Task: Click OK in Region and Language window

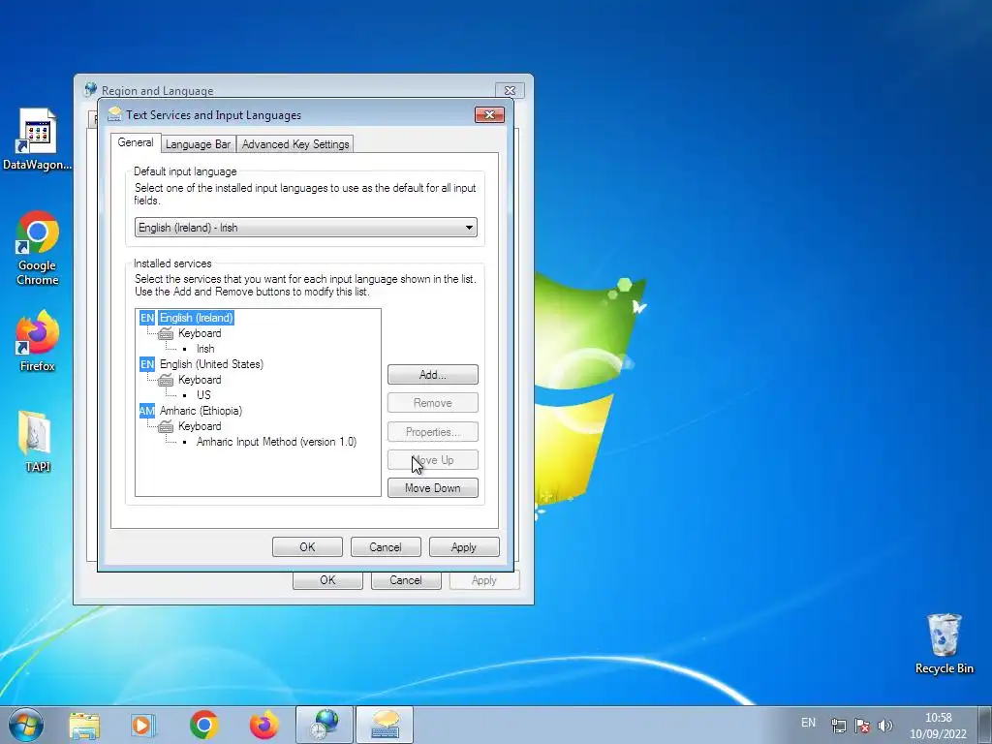Action: (x=327, y=580)
